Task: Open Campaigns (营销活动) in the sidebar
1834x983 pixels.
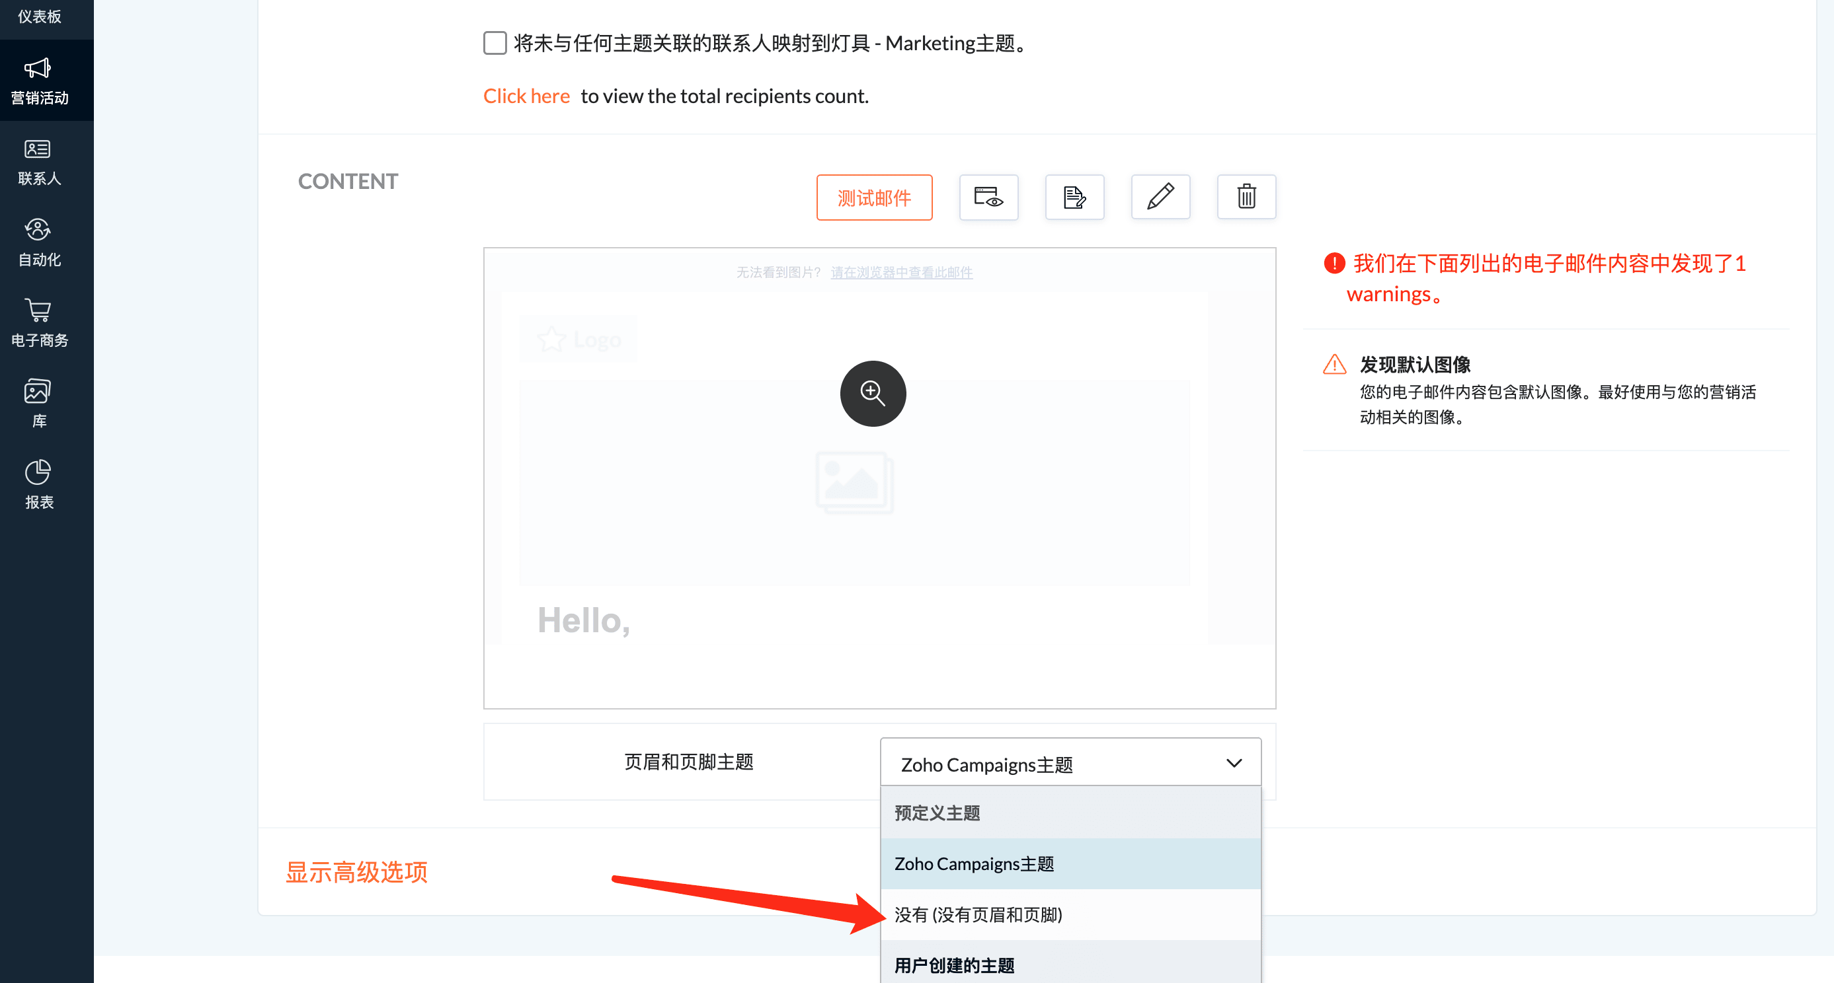Action: tap(39, 81)
